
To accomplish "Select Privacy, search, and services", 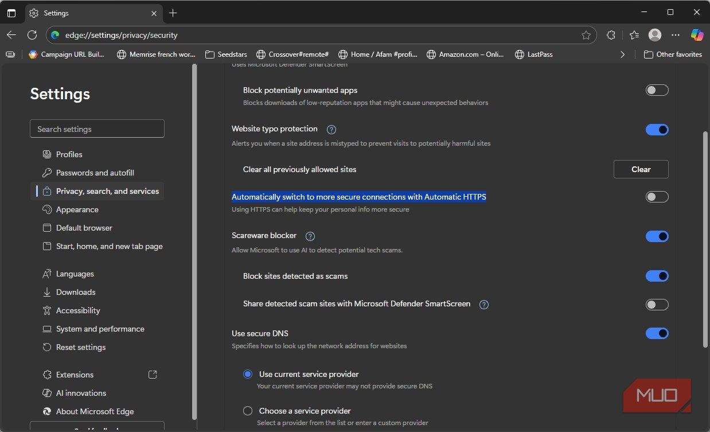I will coord(97,191).
